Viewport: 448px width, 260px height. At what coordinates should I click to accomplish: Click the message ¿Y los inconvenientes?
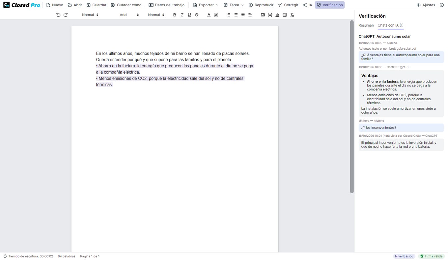click(401, 128)
